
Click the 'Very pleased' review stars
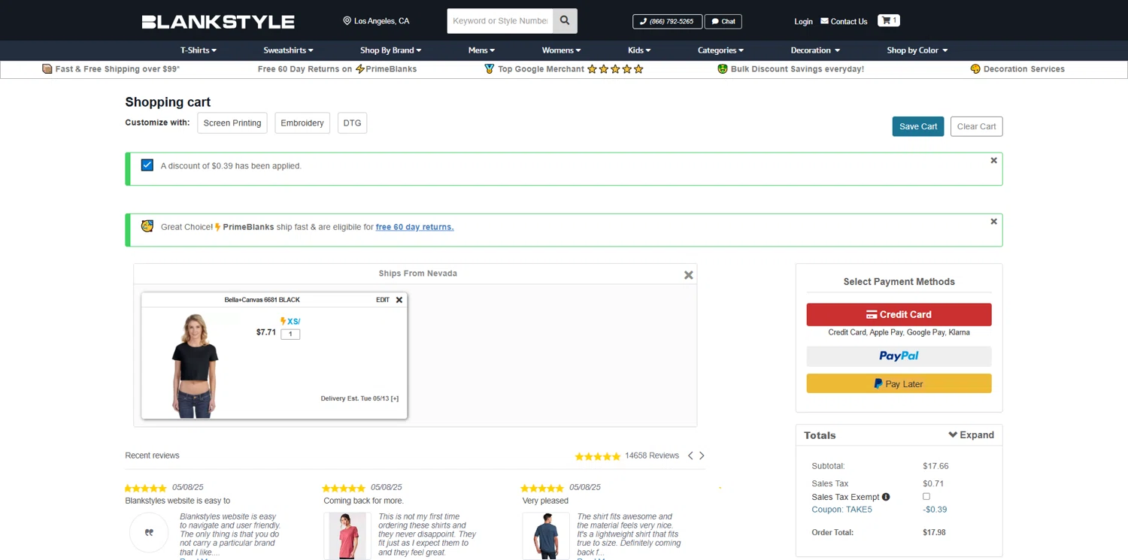click(542, 488)
